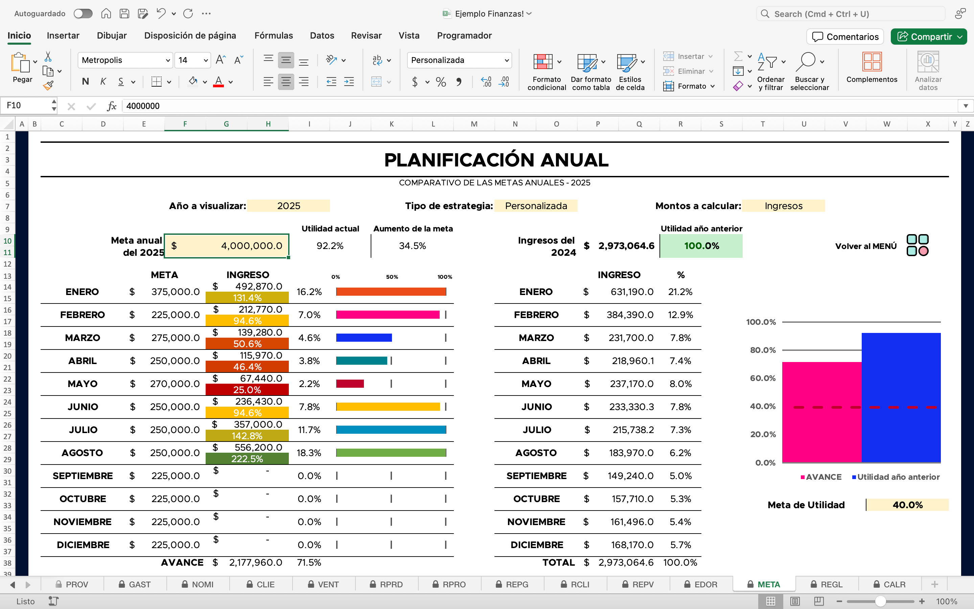Click the Percent style icon
Image resolution: width=974 pixels, height=609 pixels.
441,82
